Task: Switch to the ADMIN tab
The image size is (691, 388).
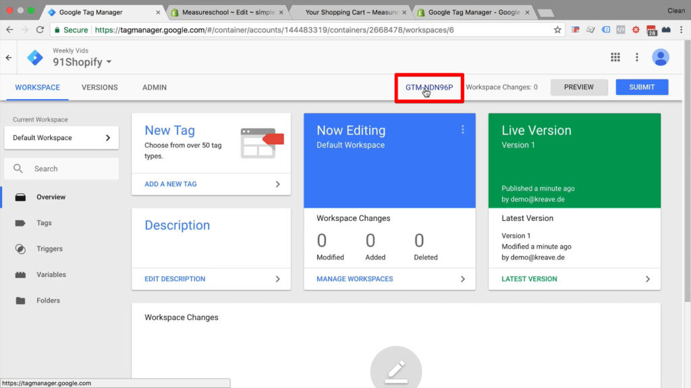Action: (155, 87)
